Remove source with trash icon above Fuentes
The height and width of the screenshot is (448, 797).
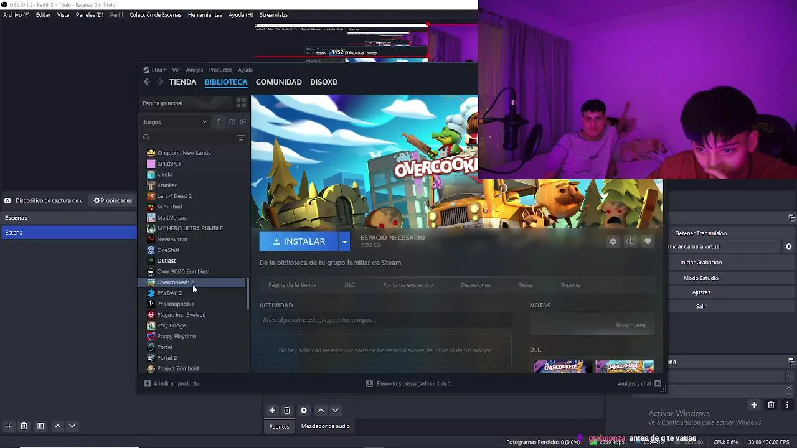point(287,410)
